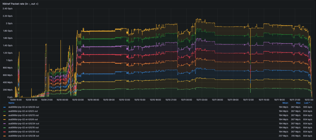The image size is (316, 140).
Task: Click the 10/10 21:00 x-axis label
Action: (171, 99)
